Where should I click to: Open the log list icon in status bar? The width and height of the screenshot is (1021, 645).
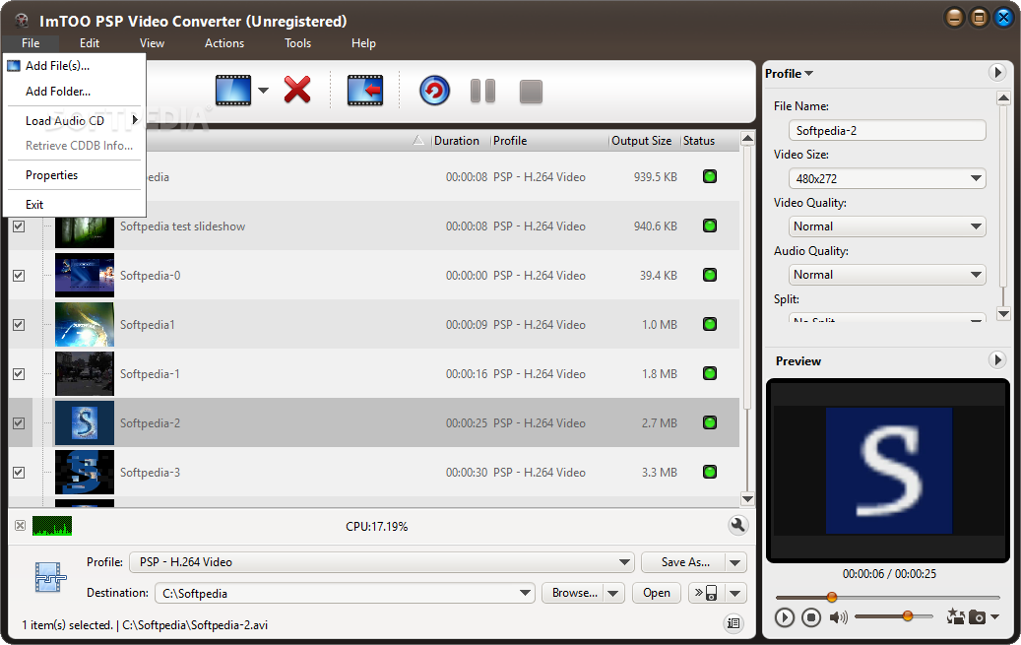click(734, 623)
